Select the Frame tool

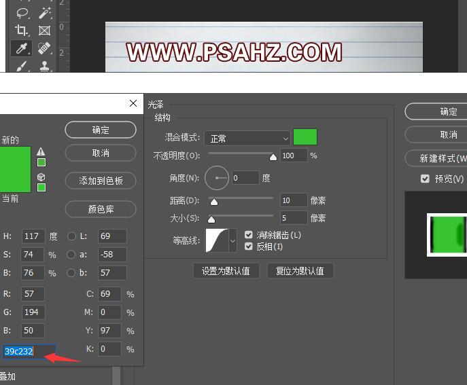click(x=44, y=31)
